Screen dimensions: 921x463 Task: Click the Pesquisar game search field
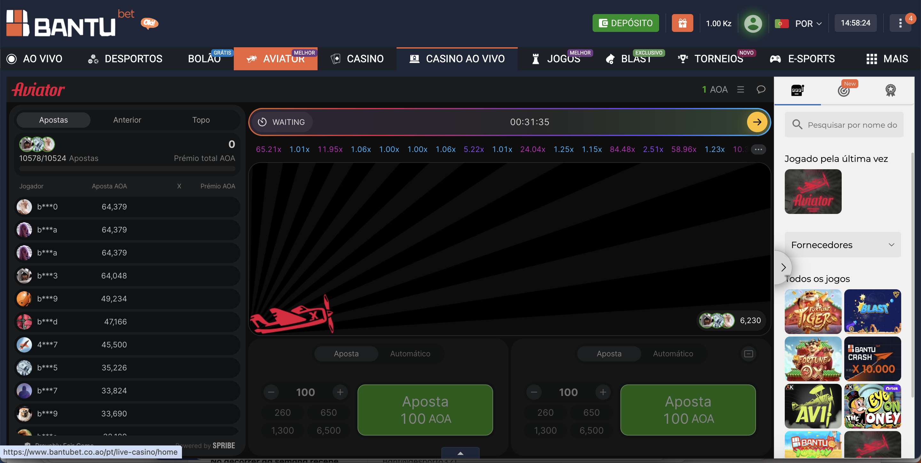[x=844, y=124]
